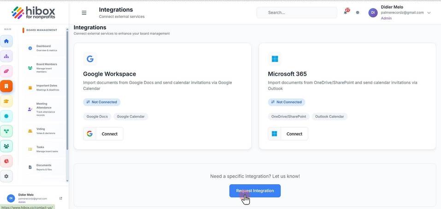The image size is (441, 209).
Task: Click the DI avatar in sidebar footer
Action: point(11,198)
